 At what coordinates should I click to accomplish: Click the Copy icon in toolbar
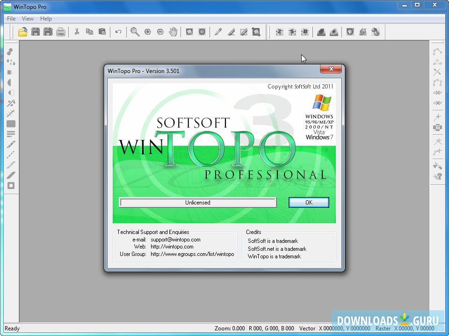(x=89, y=31)
